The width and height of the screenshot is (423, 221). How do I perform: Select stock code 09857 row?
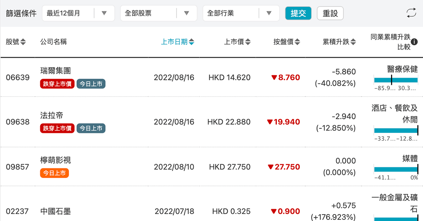pos(18,167)
